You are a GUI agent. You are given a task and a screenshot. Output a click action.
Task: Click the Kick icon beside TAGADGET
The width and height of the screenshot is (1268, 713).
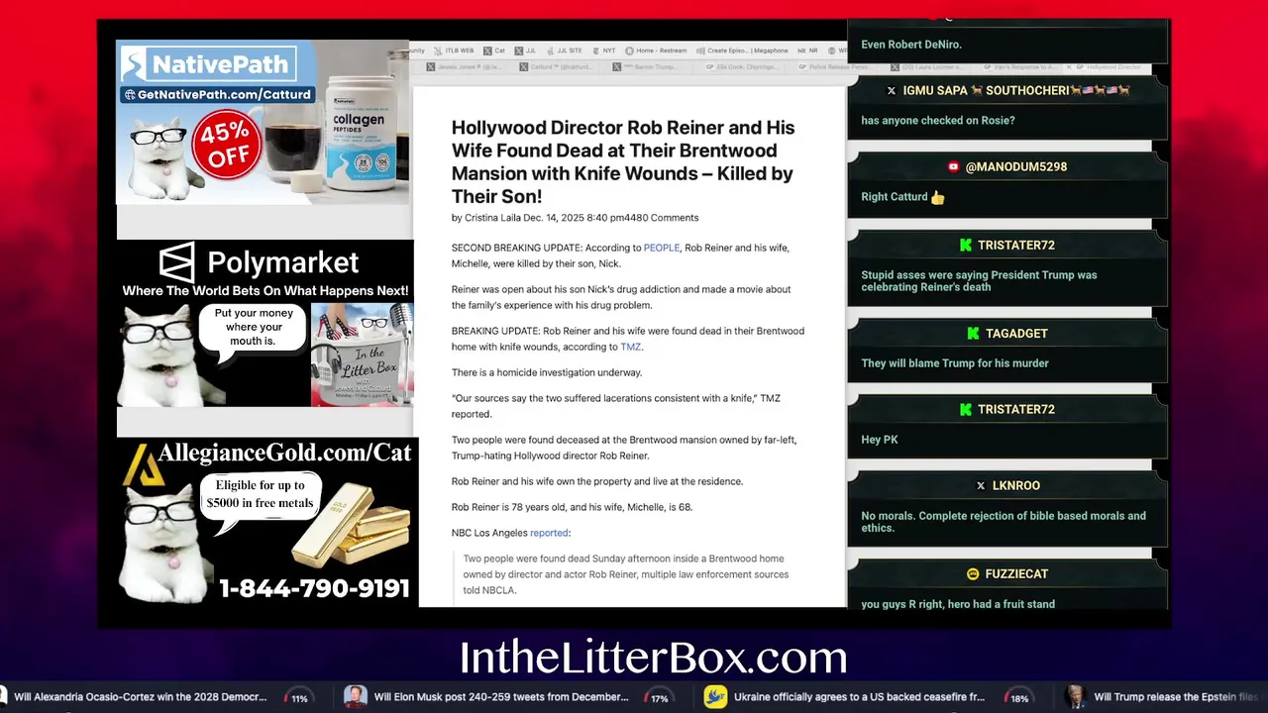coord(973,334)
